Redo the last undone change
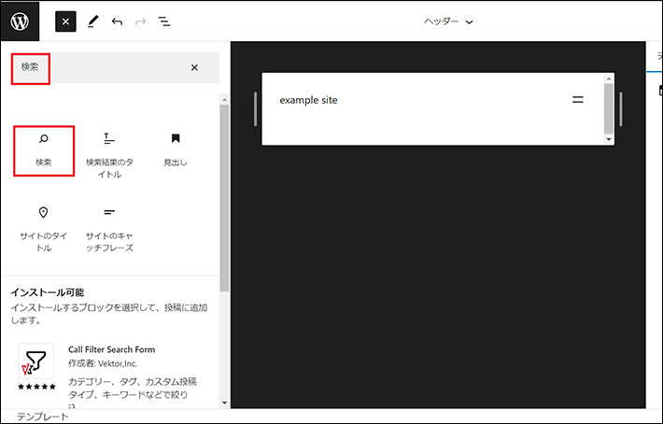 click(x=140, y=21)
